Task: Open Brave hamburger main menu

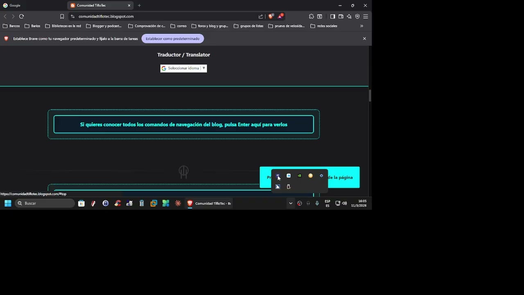Action: pos(366,16)
